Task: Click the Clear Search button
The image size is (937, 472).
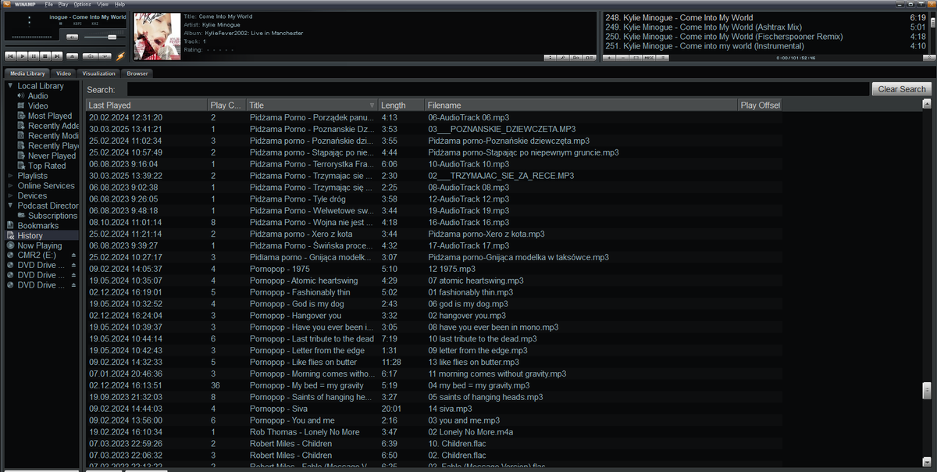Action: click(x=902, y=89)
